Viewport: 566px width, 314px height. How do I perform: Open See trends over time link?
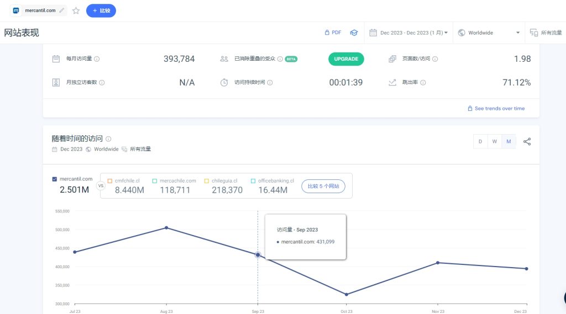click(x=496, y=109)
